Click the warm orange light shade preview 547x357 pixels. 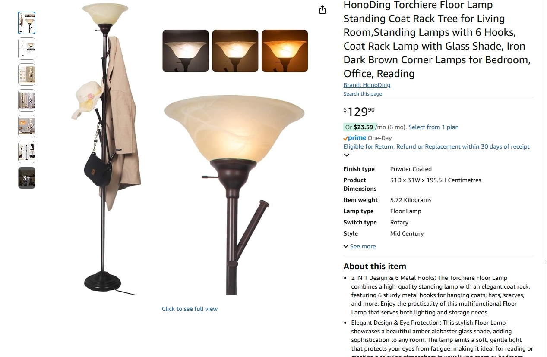click(285, 51)
